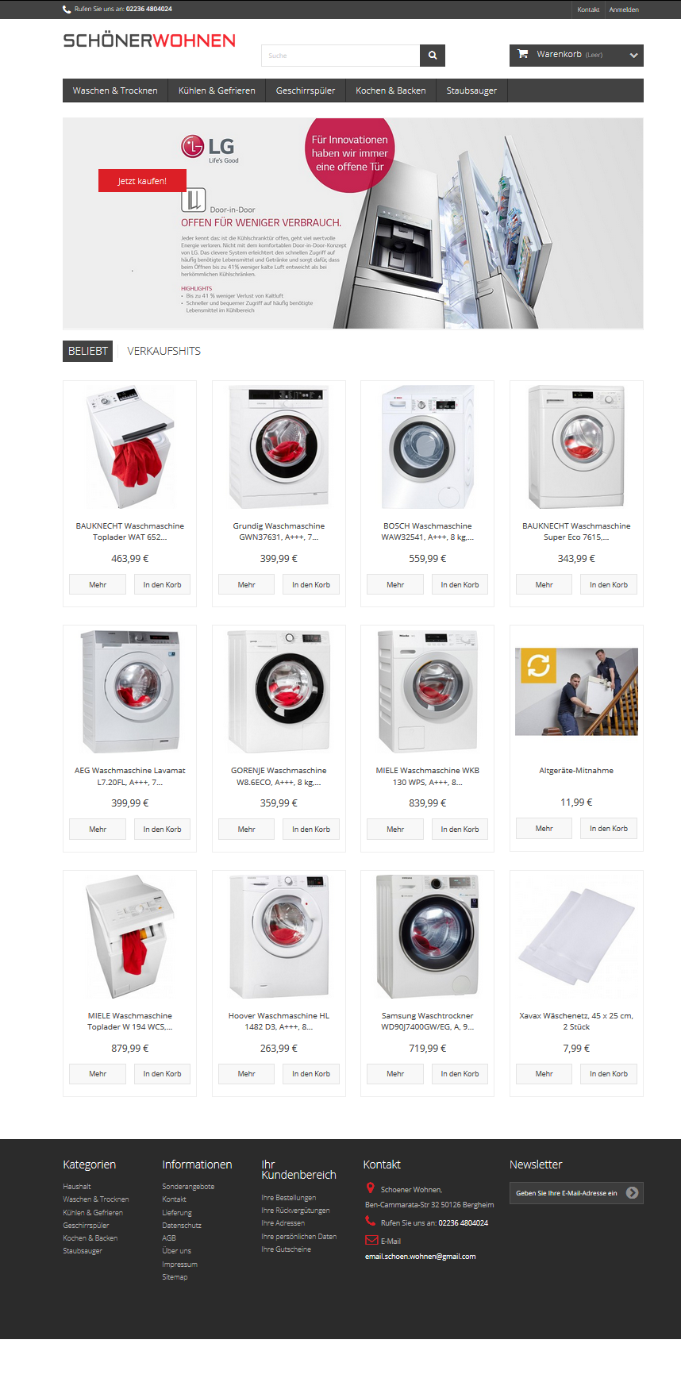This screenshot has height=1382, width=681.
Task: Click the phone icon in top bar
Action: [67, 10]
